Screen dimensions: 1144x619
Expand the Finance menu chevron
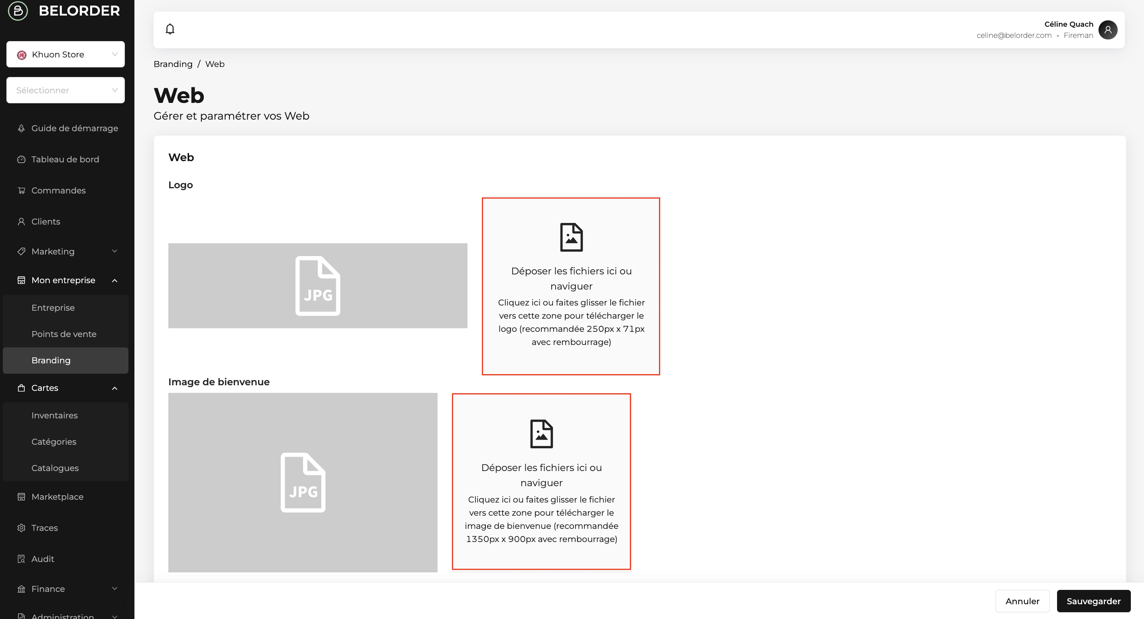(x=114, y=589)
